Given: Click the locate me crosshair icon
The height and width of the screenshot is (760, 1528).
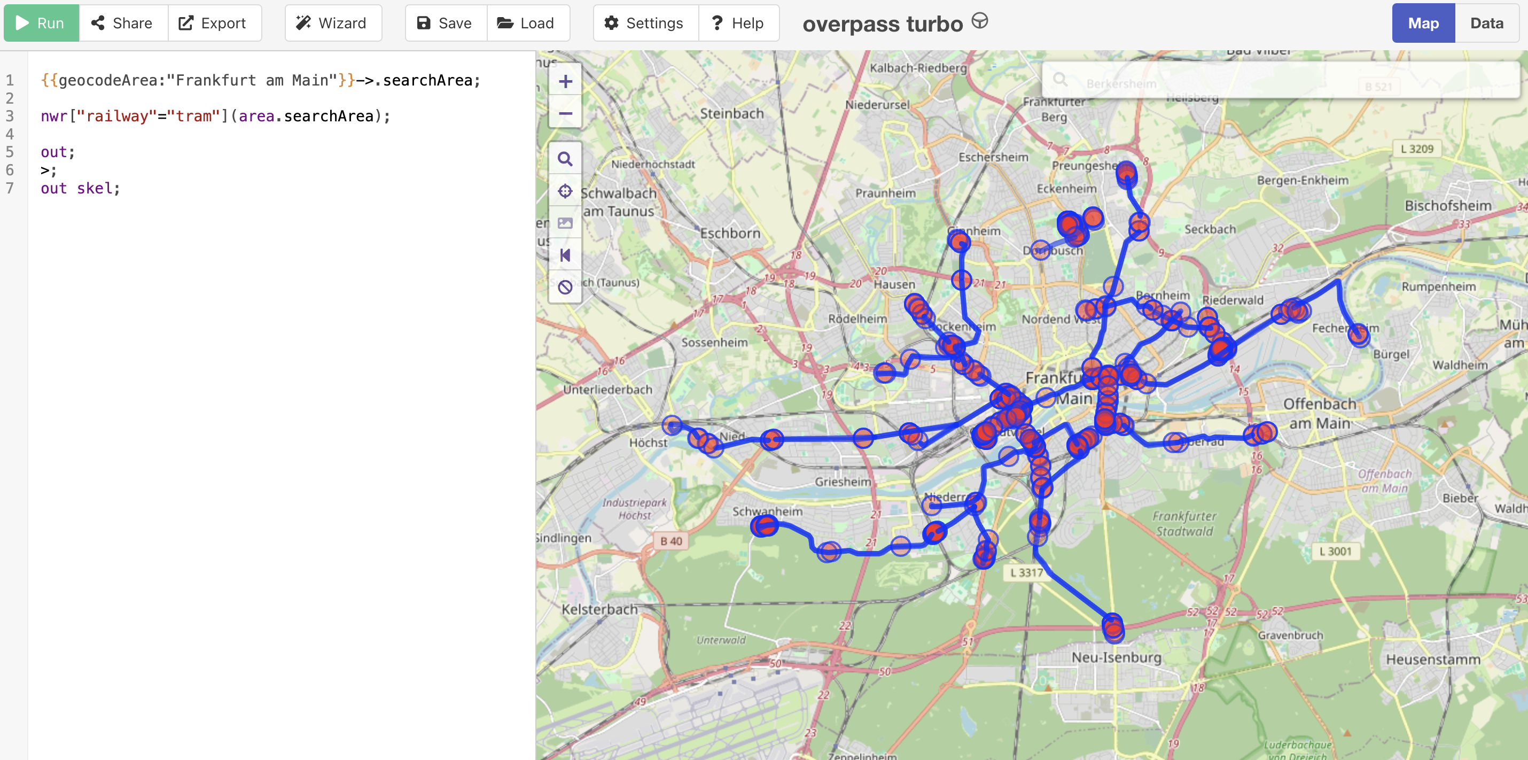Looking at the screenshot, I should coord(565,191).
